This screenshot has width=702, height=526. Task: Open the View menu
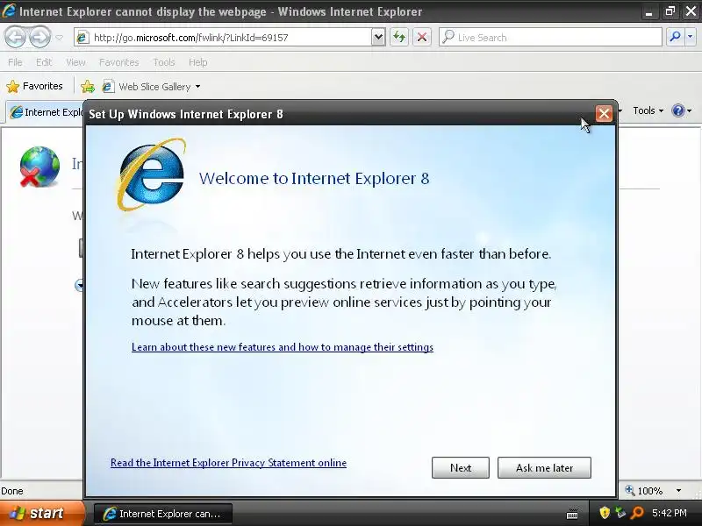click(x=75, y=62)
